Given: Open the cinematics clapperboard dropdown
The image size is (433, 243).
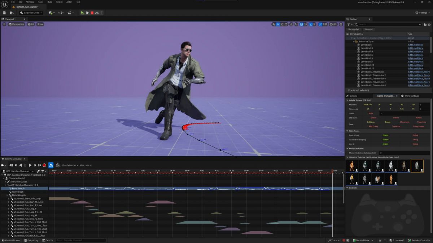Looking at the screenshot, I should [x=71, y=13].
